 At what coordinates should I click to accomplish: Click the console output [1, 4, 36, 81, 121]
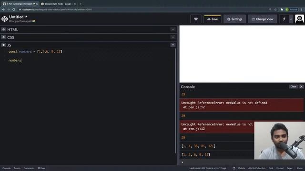point(198,146)
